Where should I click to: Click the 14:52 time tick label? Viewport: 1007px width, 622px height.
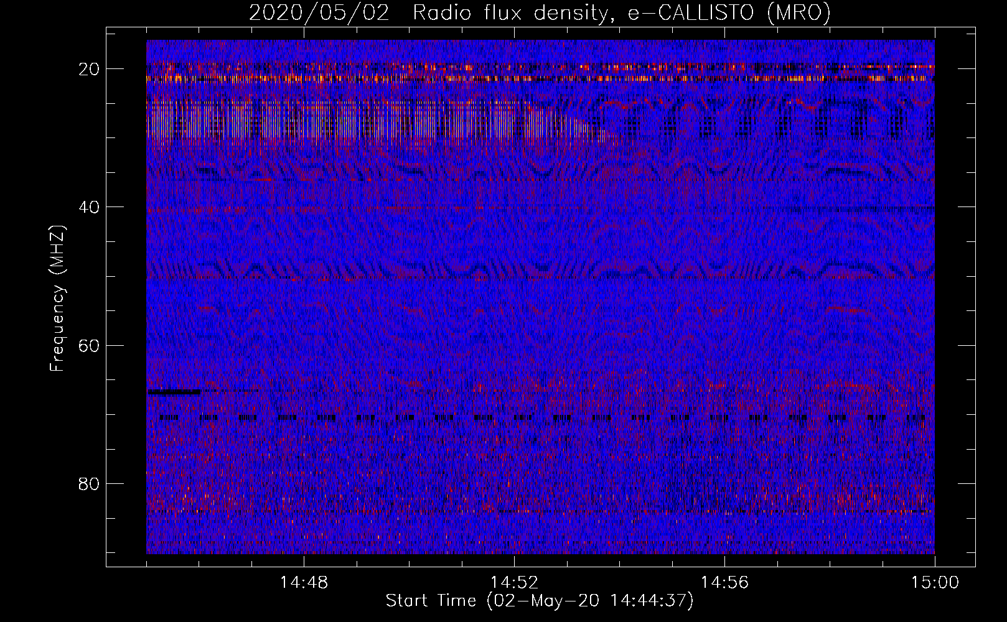[514, 583]
